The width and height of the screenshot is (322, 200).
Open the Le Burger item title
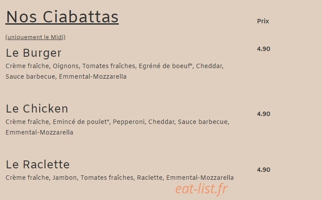34,53
